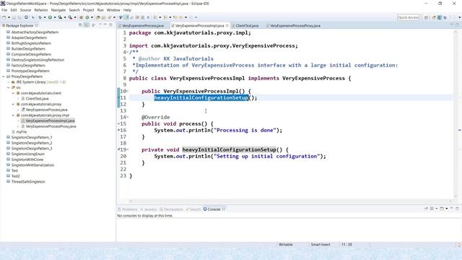Click Display Selected Console icon
The image size is (462, 260).
pos(432,209)
